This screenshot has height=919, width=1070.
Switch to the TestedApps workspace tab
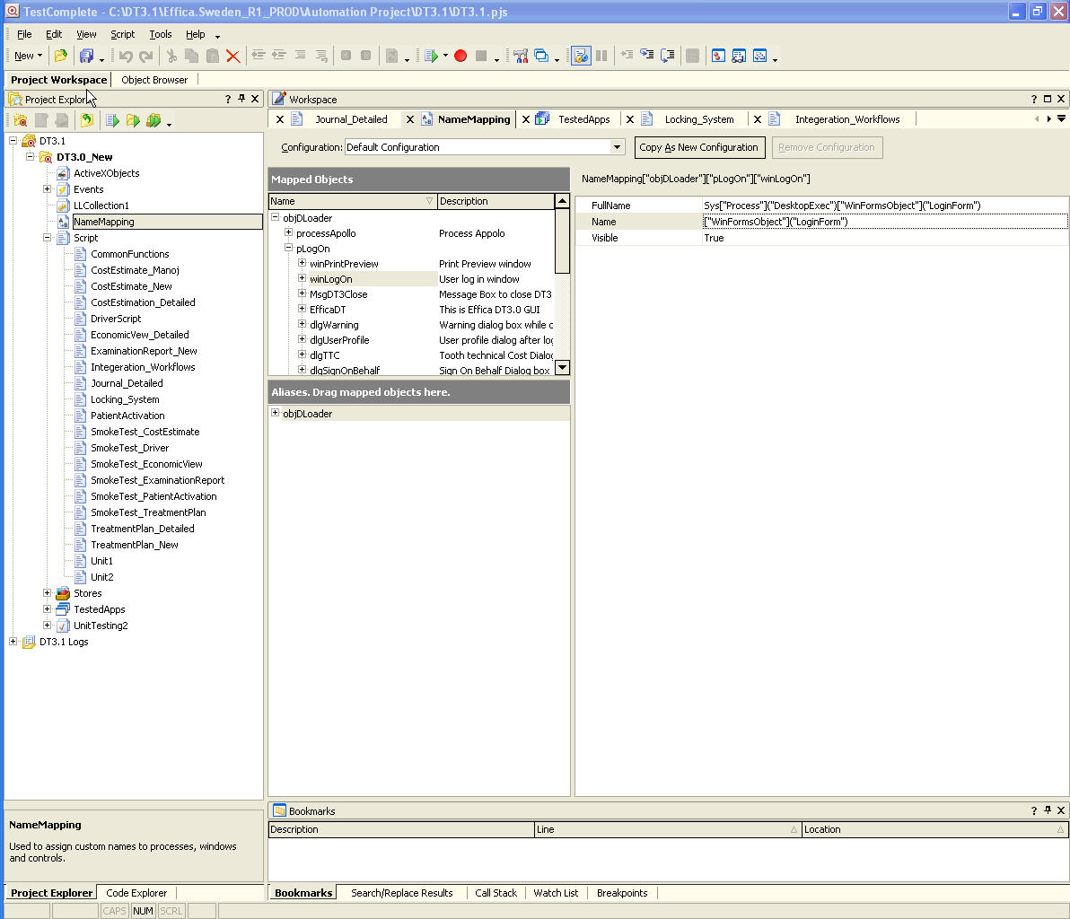pos(583,119)
